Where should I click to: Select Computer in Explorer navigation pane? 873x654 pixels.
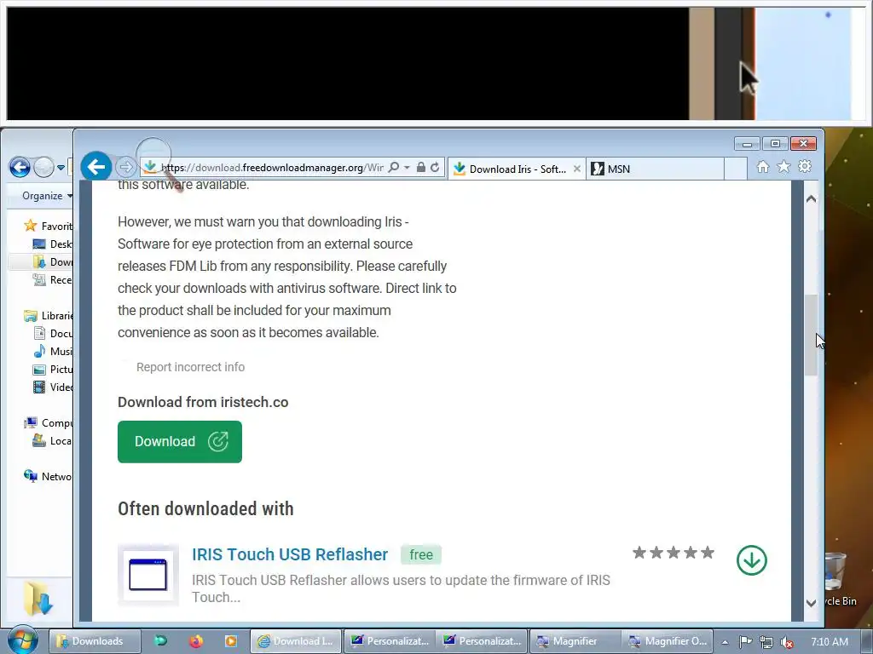(x=48, y=423)
